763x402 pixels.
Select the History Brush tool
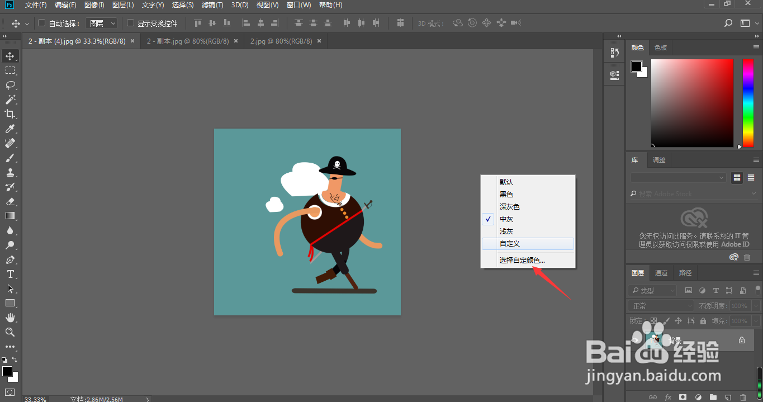point(10,187)
